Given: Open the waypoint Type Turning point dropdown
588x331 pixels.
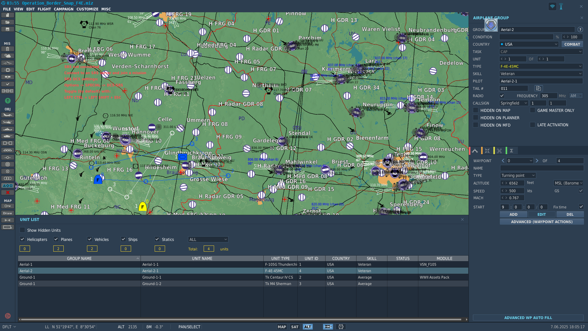Looking at the screenshot, I should pyautogui.click(x=518, y=175).
